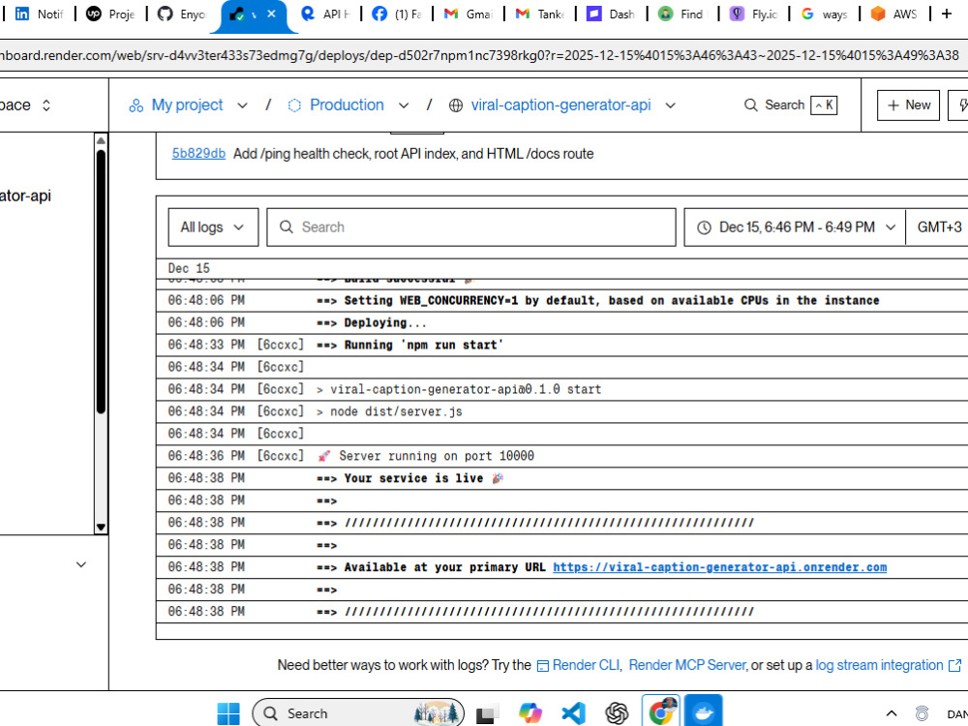This screenshot has width=968, height=726.
Task: Click the sidebar scroll up arrow
Action: [x=102, y=140]
